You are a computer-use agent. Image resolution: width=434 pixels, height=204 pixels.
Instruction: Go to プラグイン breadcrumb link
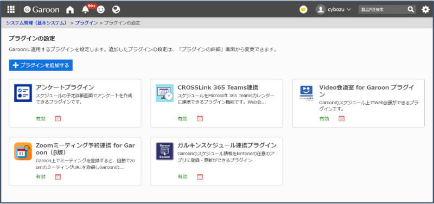point(86,23)
